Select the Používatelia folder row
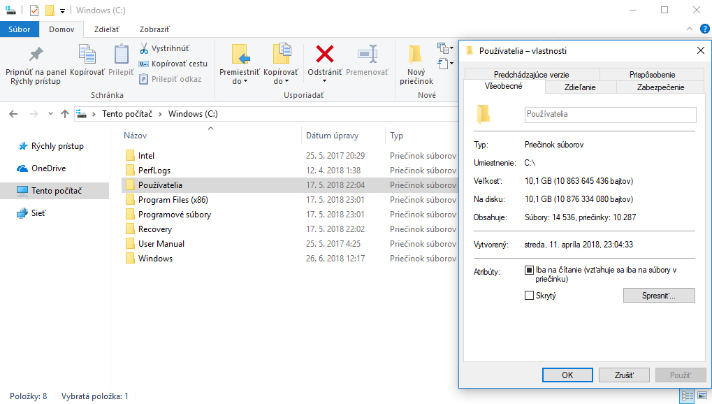 [x=290, y=185]
